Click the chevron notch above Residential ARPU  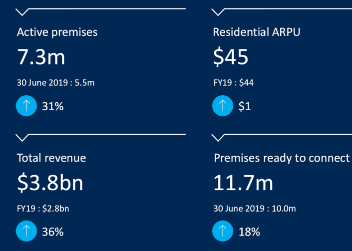tap(218, 12)
